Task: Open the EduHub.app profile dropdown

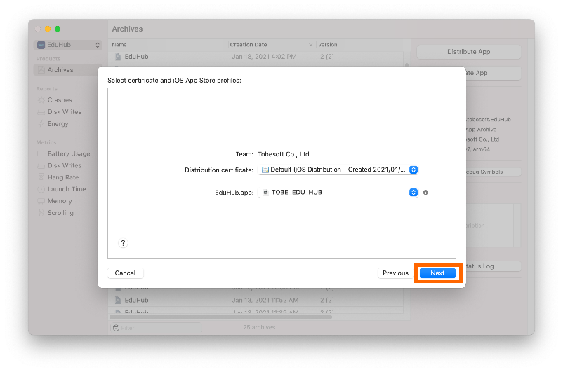Action: coord(338,193)
